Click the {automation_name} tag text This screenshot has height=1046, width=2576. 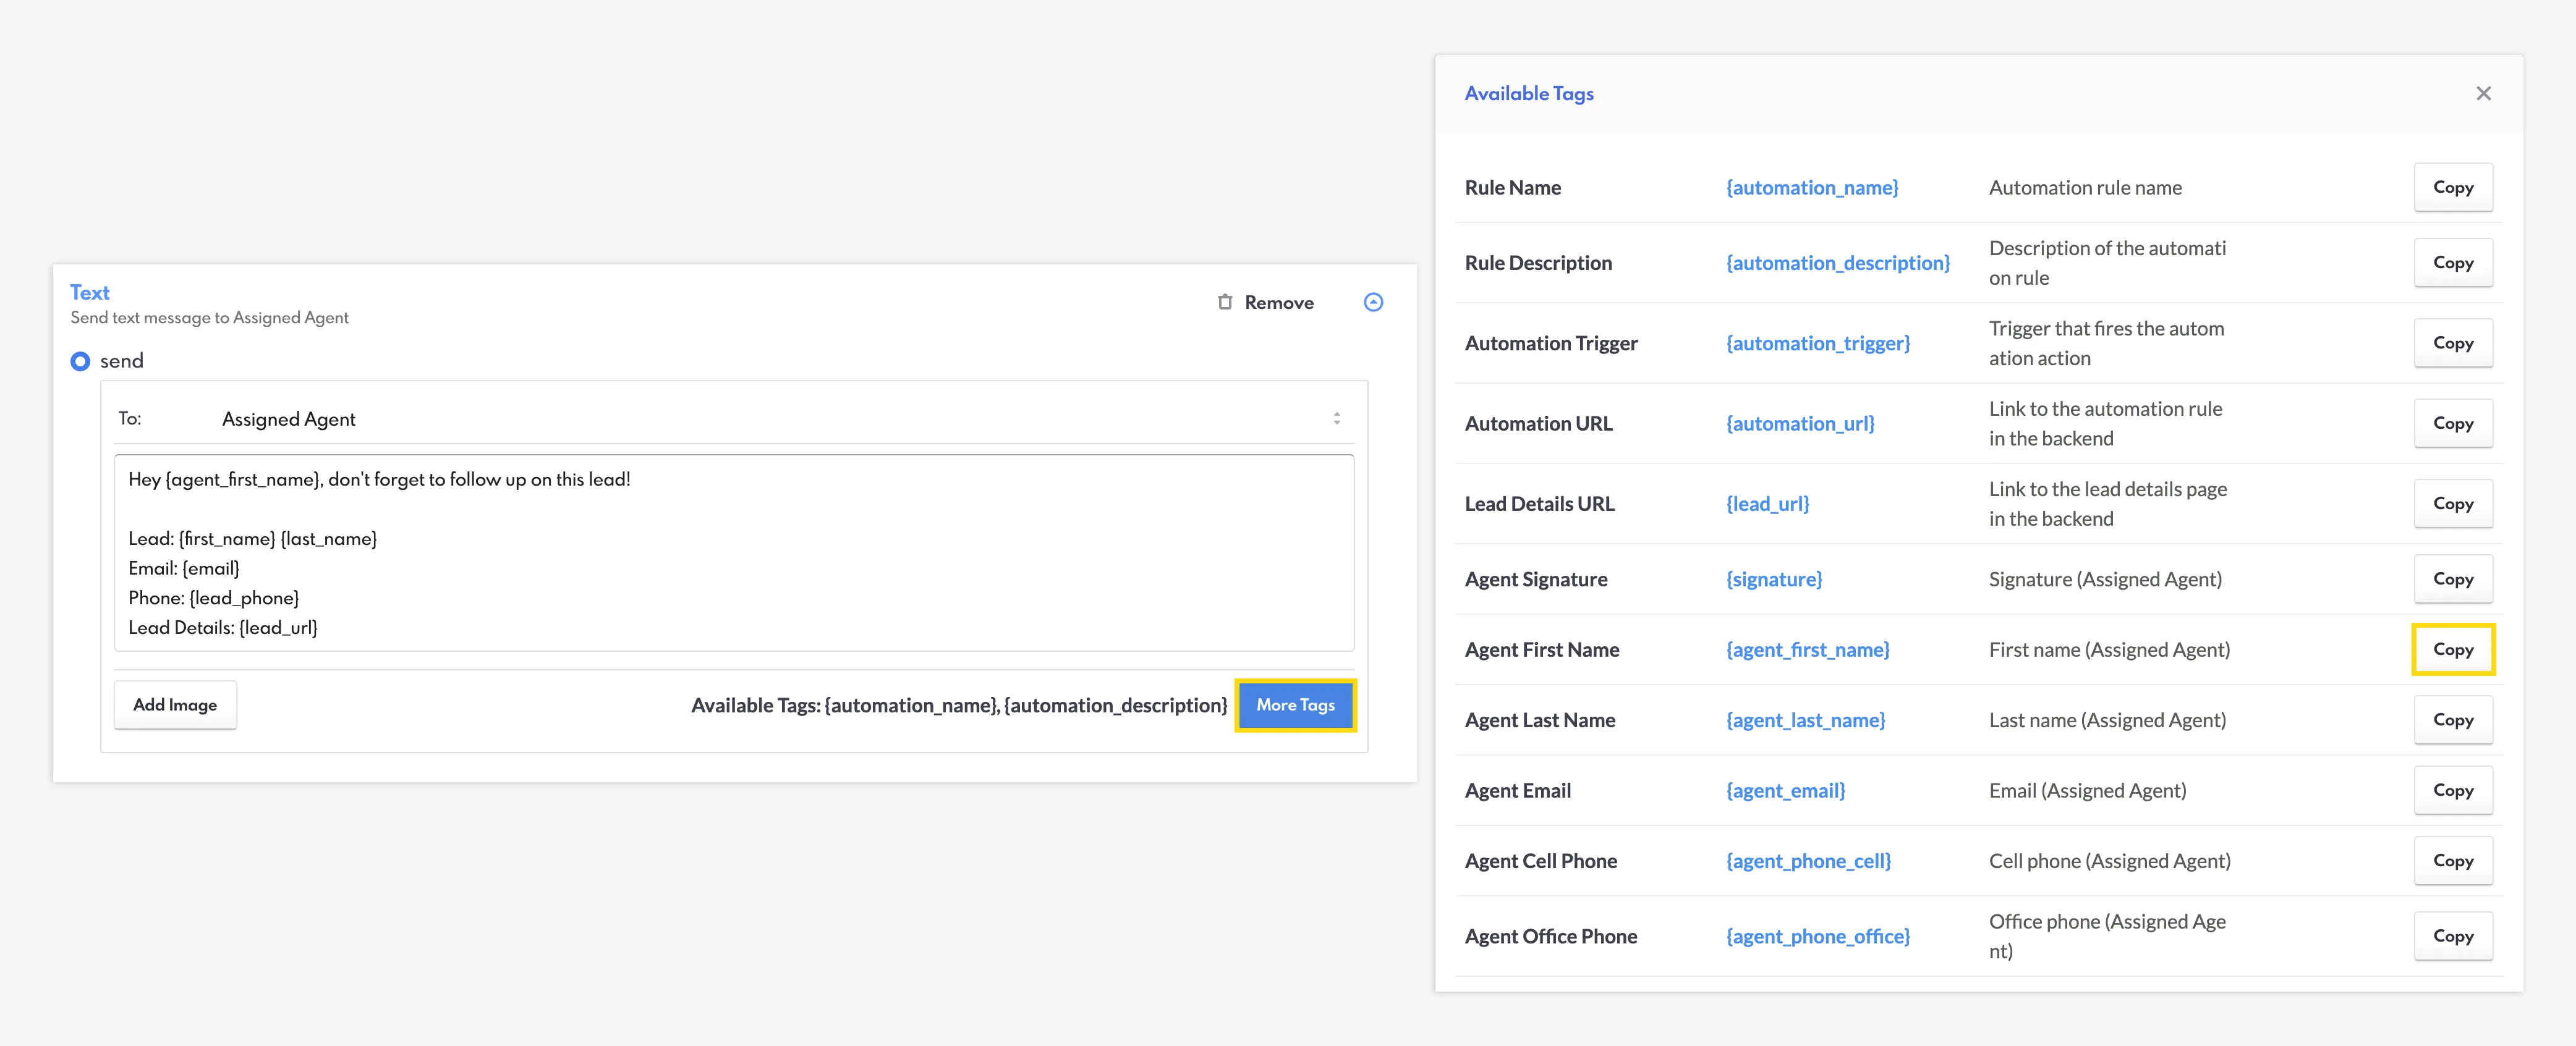[1812, 188]
